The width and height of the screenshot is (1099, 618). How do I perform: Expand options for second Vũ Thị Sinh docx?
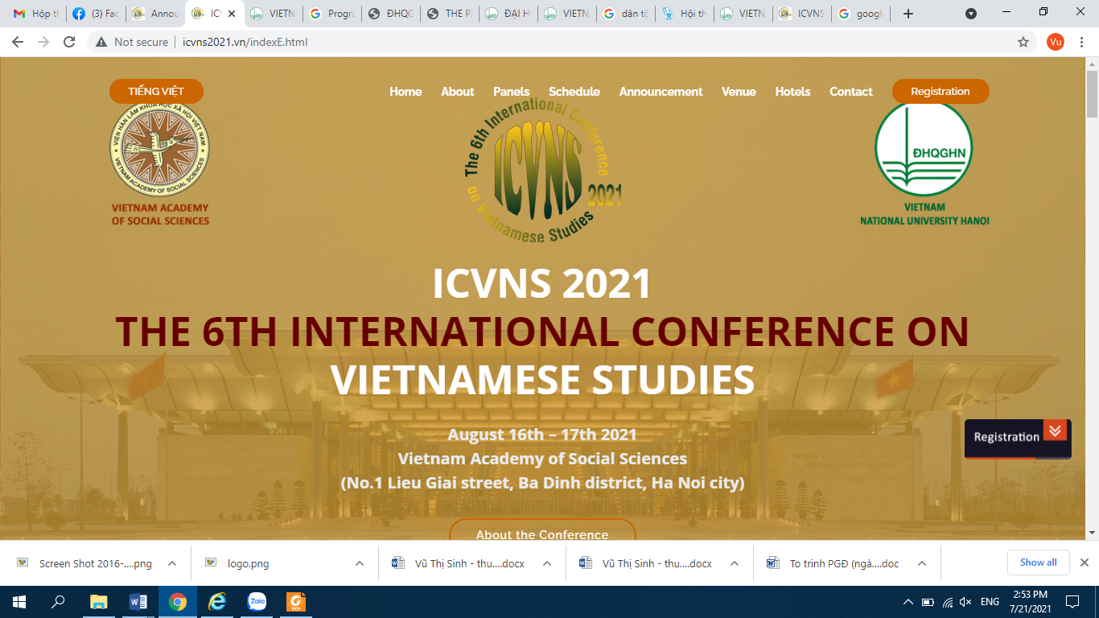(735, 563)
